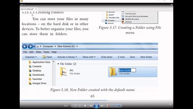
Task: Click the Open toolbar button
Action: click(x=47, y=57)
